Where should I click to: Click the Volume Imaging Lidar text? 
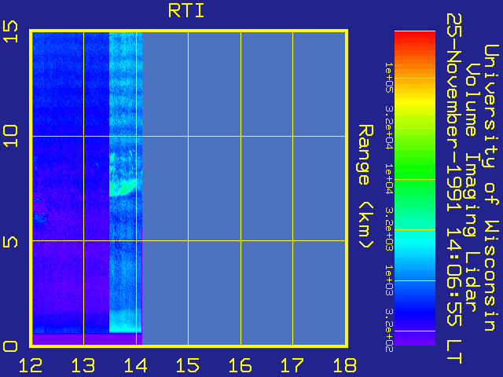tap(473, 187)
